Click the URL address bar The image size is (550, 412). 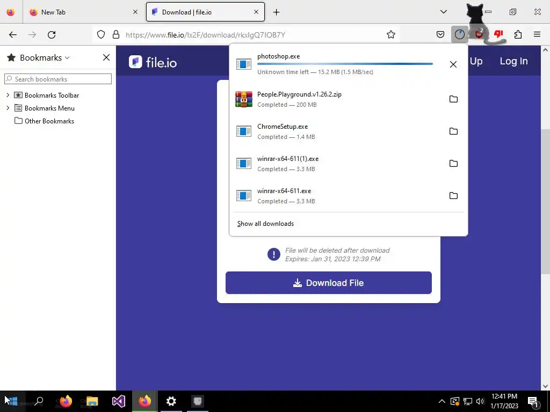tap(245, 35)
